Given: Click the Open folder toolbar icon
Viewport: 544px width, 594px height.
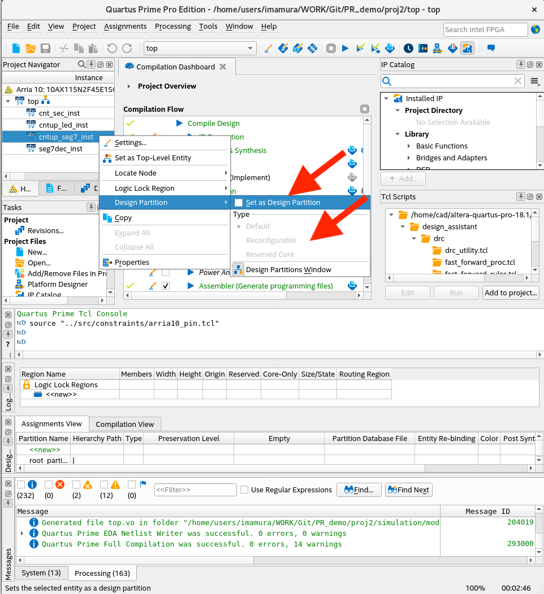Looking at the screenshot, I should [31, 48].
